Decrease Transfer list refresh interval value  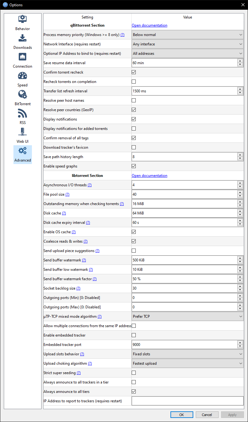[x=240, y=93]
